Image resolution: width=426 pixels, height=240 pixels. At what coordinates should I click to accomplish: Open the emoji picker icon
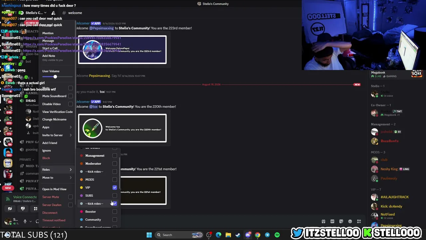[350, 221]
